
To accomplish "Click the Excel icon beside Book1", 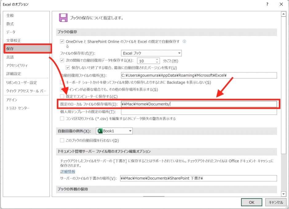I will pyautogui.click(x=100, y=131).
